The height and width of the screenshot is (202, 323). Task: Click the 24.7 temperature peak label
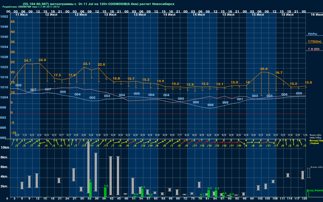click(x=28, y=61)
